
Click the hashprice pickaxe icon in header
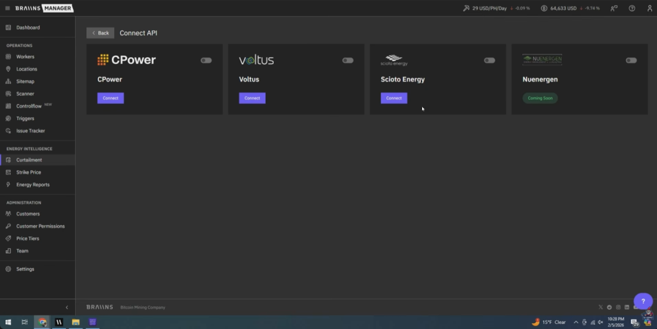tap(466, 8)
